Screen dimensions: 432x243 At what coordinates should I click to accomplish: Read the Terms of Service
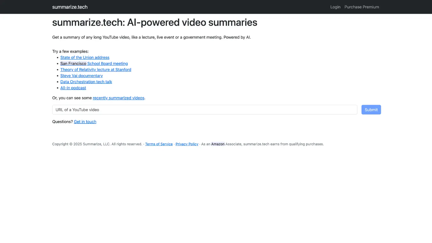[159, 144]
